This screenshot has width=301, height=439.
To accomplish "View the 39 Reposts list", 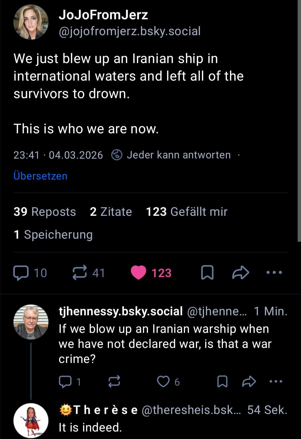I will (x=45, y=212).
